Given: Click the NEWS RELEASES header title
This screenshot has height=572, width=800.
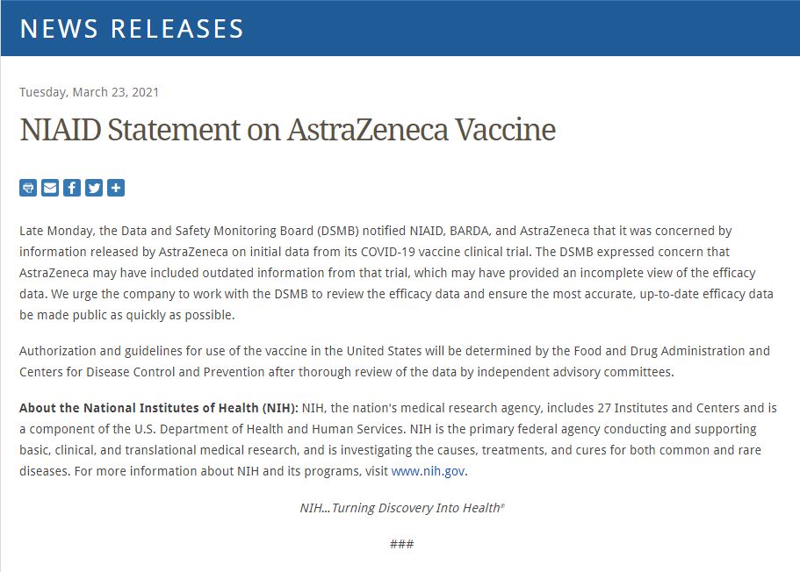Looking at the screenshot, I should [132, 29].
